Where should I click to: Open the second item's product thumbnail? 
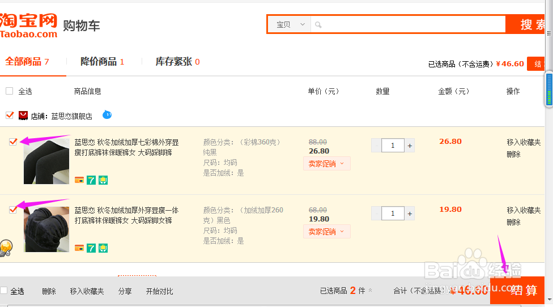click(x=46, y=229)
